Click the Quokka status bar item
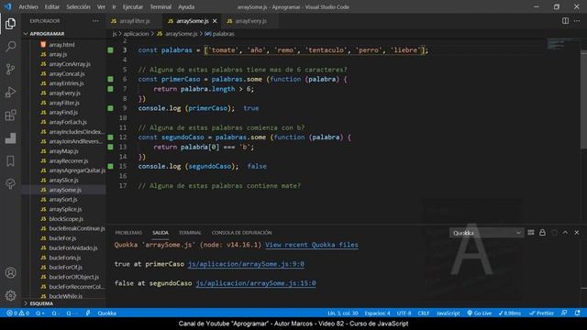This screenshot has width=587, height=330. [106, 313]
